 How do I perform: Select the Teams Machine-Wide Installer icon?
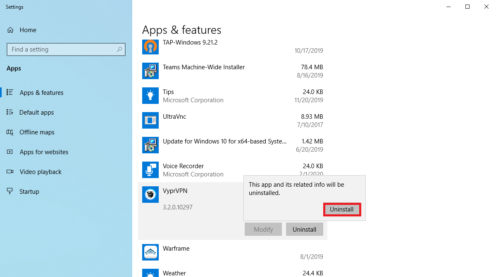point(150,71)
